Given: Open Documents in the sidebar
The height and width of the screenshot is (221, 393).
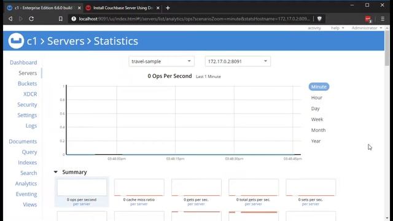Looking at the screenshot, I should coord(23,141).
